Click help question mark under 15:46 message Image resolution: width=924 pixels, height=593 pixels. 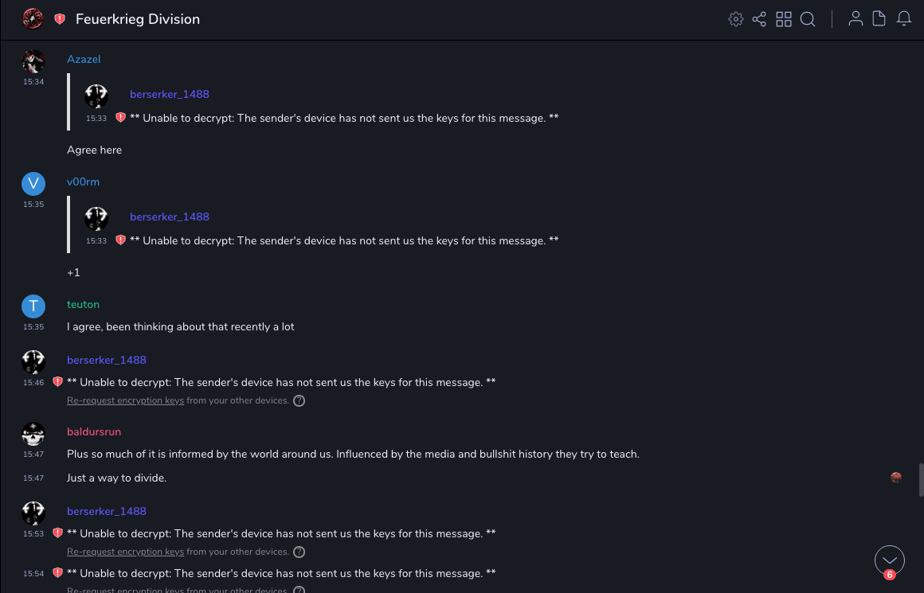[x=299, y=400]
